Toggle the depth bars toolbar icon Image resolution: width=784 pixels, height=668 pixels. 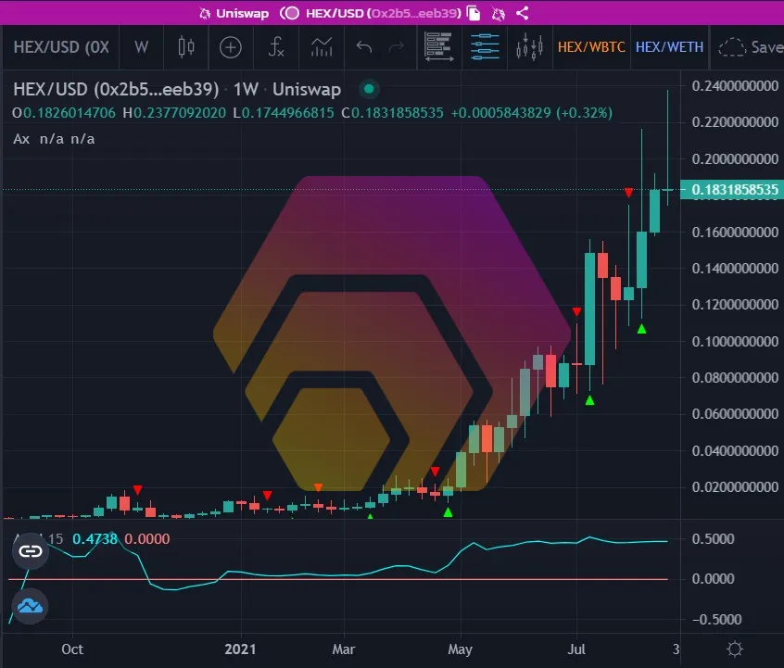439,46
